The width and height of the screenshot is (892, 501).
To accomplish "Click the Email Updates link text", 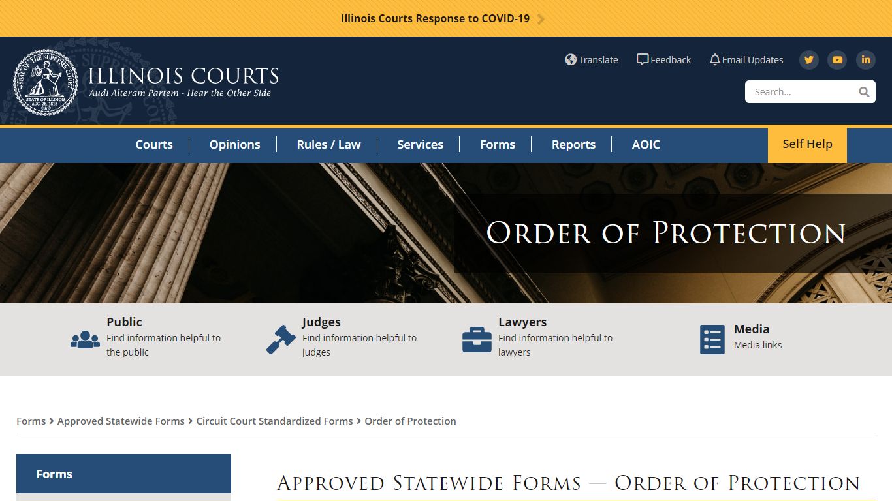I will (752, 60).
